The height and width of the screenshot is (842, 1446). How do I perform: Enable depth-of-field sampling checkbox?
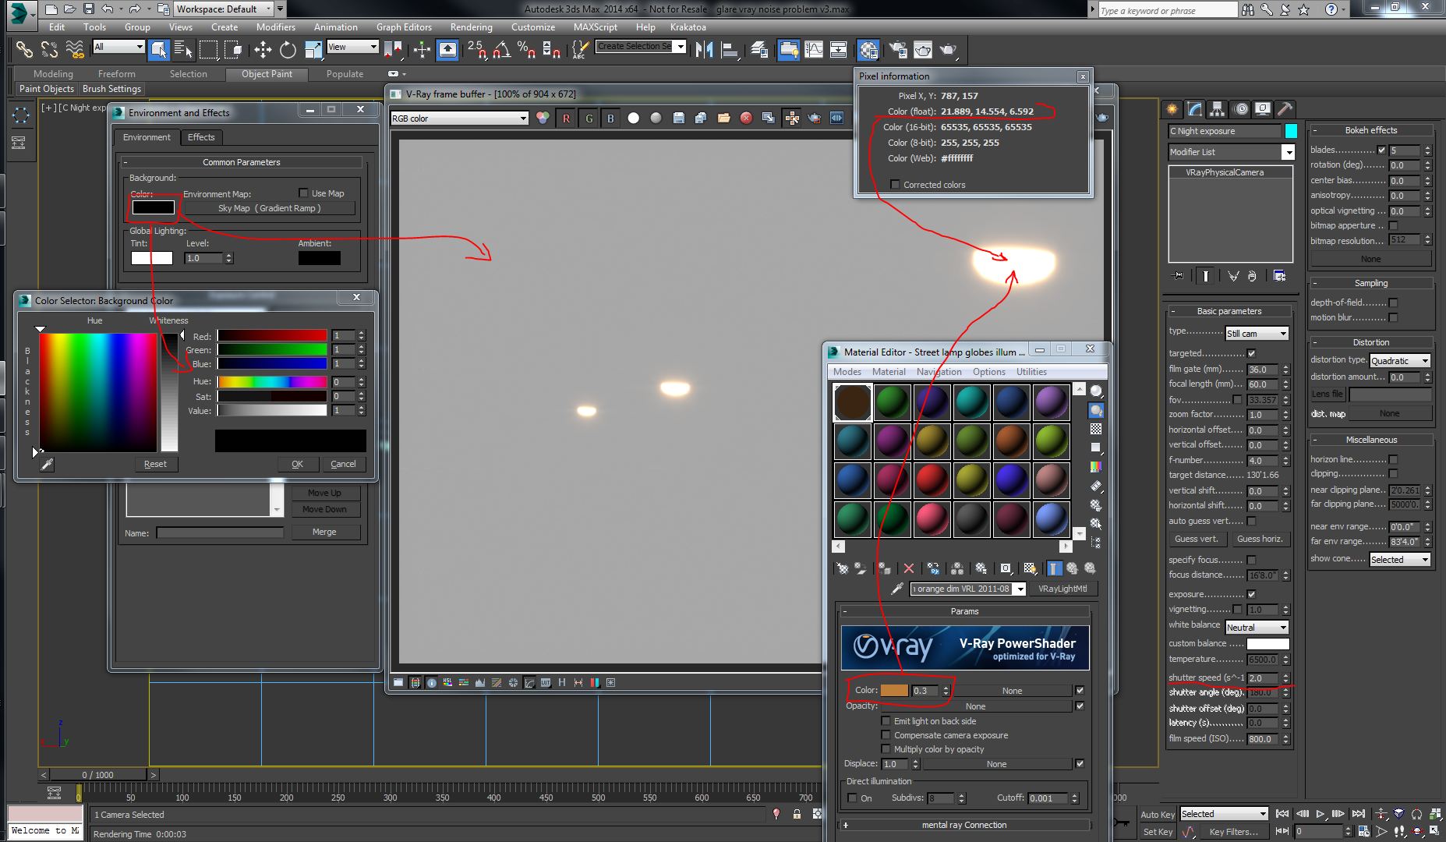(1393, 302)
